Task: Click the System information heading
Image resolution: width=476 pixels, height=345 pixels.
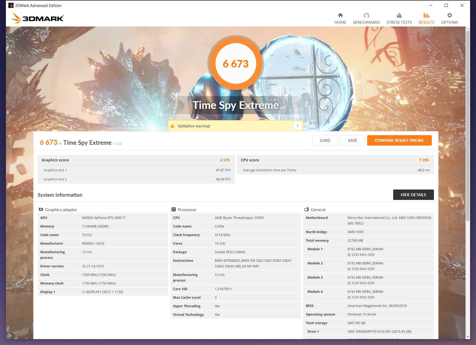Action: point(60,195)
